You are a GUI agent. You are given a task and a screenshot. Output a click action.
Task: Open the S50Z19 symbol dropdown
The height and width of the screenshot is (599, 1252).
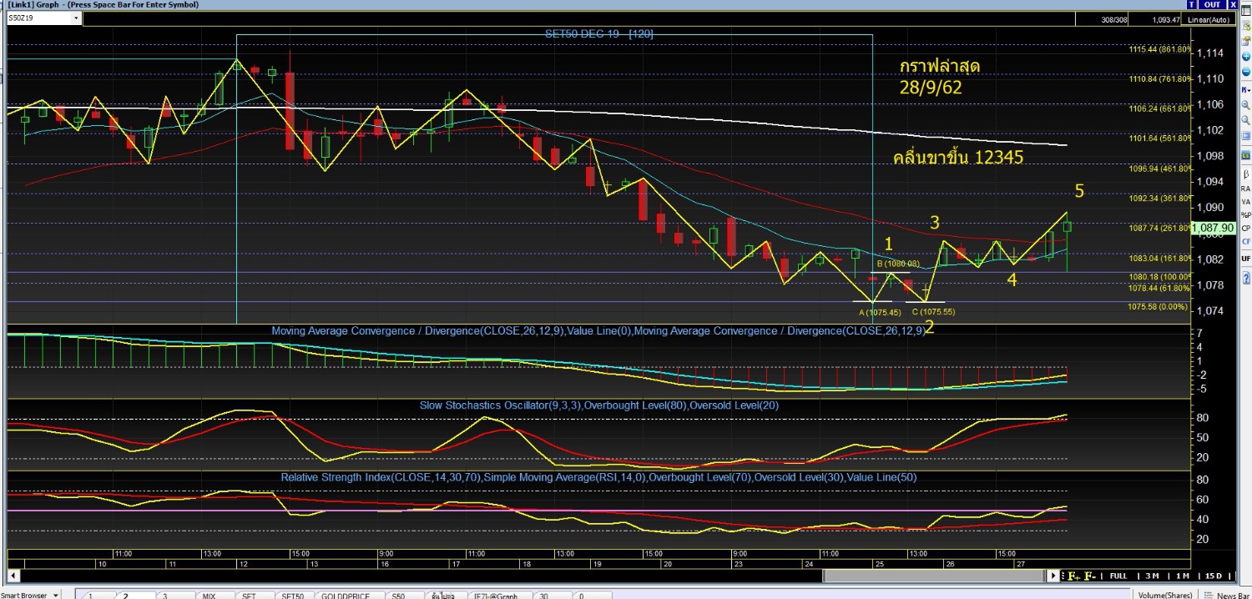(x=76, y=17)
